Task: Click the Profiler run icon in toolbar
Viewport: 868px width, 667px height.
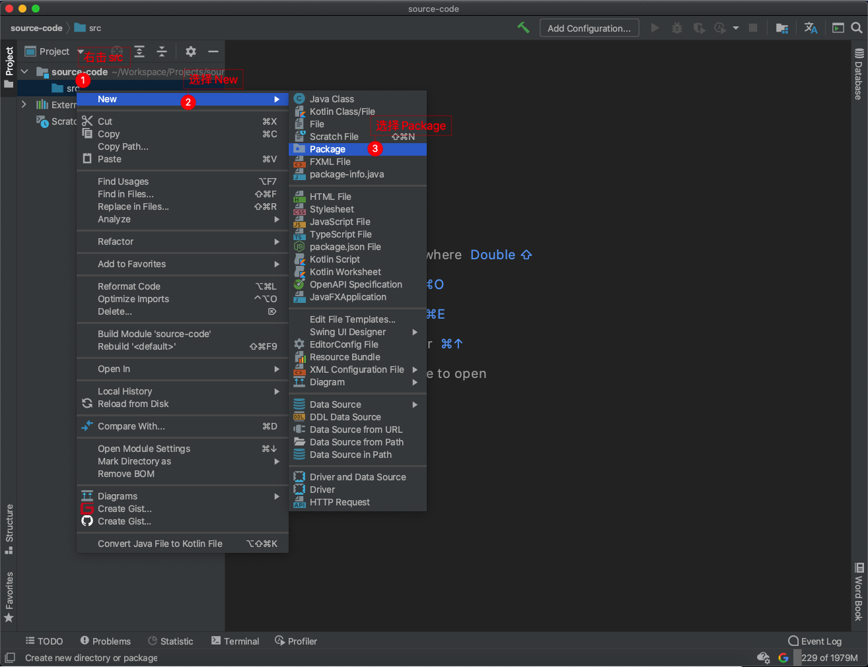Action: 720,28
